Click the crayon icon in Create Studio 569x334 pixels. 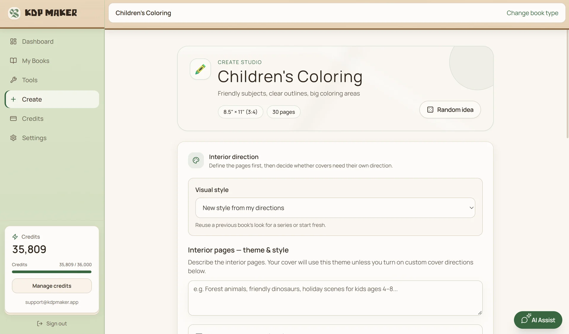click(200, 69)
